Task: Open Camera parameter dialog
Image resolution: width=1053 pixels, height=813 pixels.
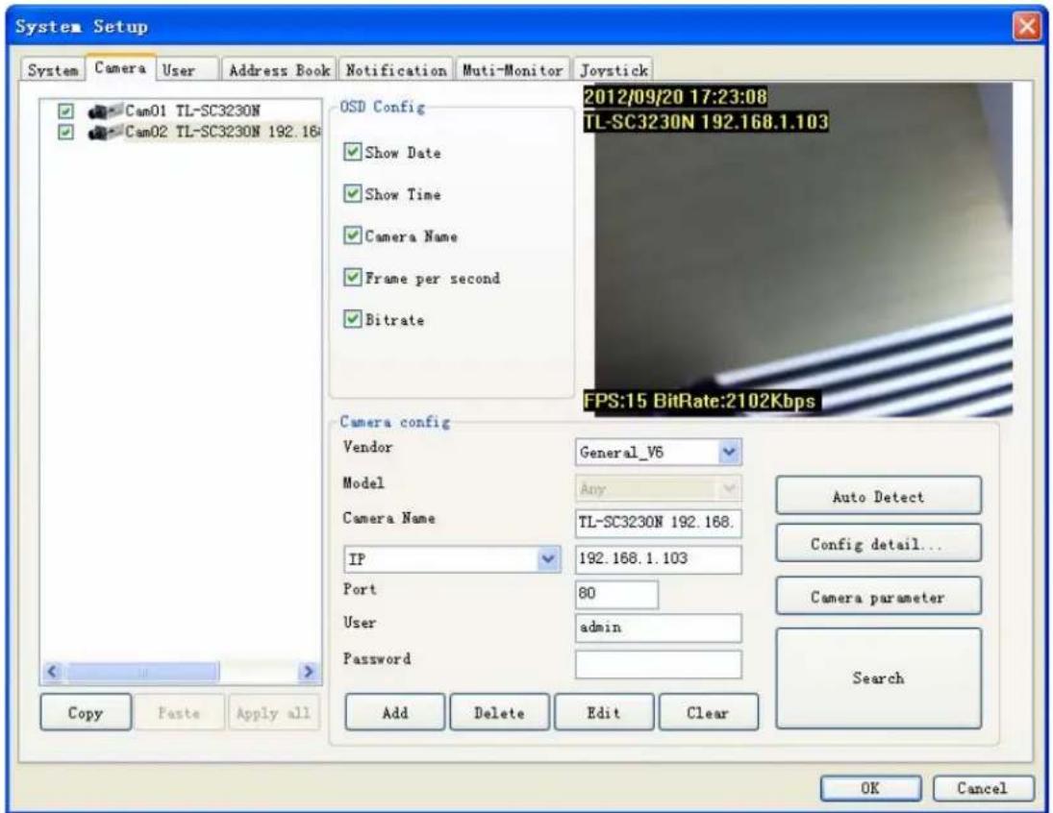Action: tap(878, 597)
